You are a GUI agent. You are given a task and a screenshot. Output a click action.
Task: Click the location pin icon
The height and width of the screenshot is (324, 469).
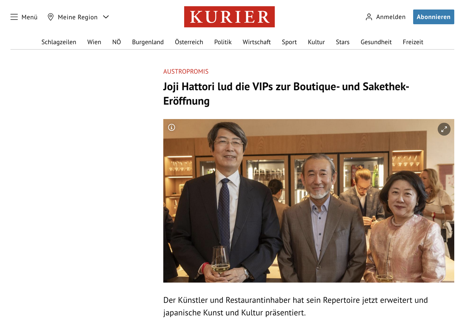click(51, 17)
